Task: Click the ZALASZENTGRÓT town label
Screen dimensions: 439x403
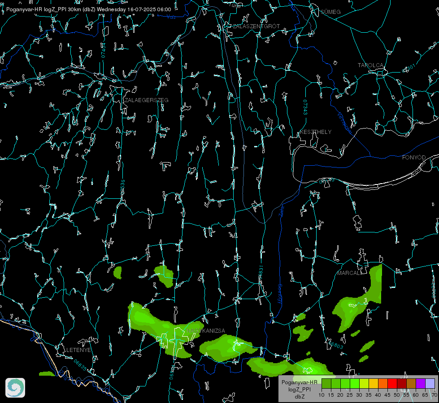Action: (256, 26)
